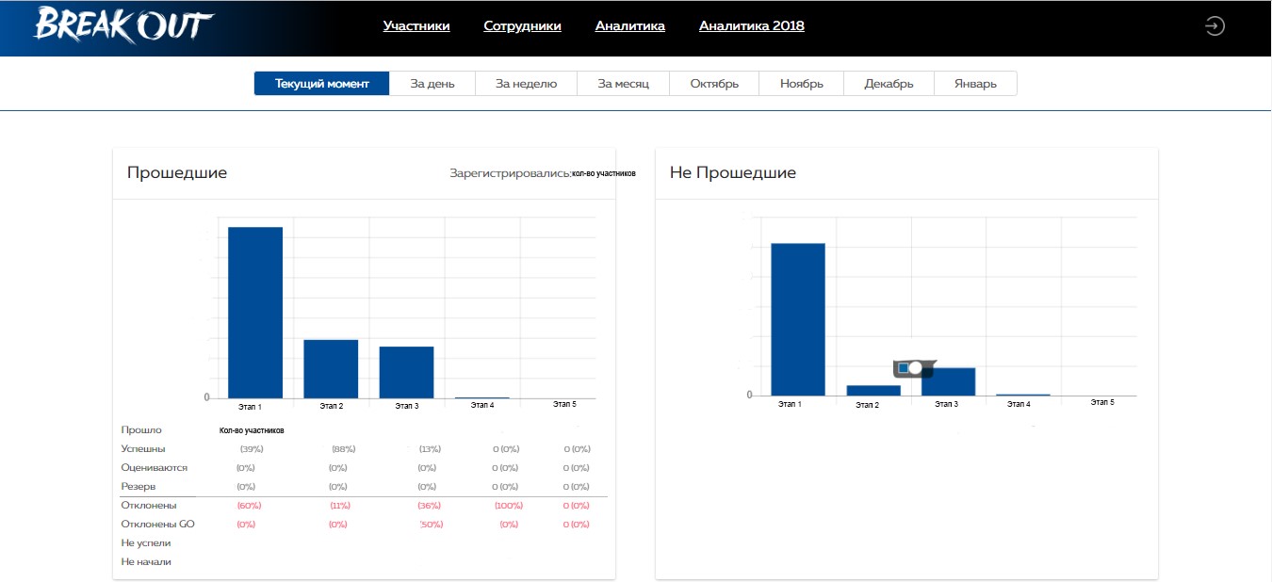The width and height of the screenshot is (1272, 582).
Task: Click the logout icon at top right
Action: pos(1215,25)
